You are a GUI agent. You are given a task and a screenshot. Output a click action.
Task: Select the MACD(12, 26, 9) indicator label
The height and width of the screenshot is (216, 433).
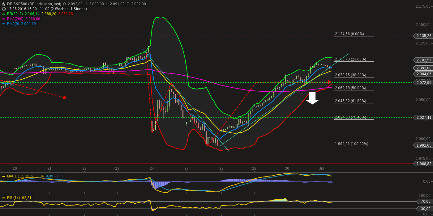coord(21,176)
